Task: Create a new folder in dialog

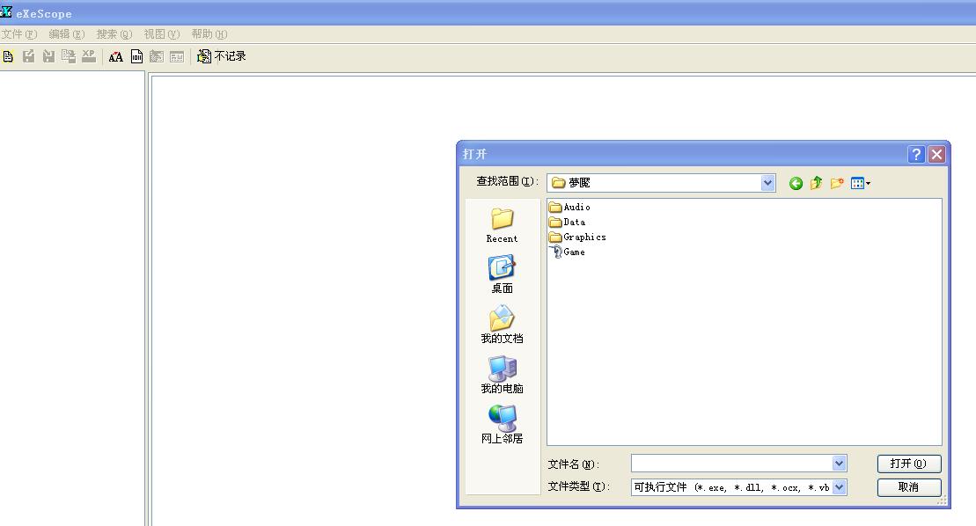Action: coord(837,184)
